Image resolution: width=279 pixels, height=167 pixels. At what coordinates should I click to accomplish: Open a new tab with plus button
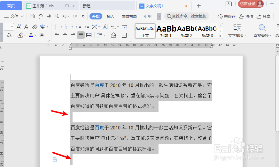(x=199, y=6)
